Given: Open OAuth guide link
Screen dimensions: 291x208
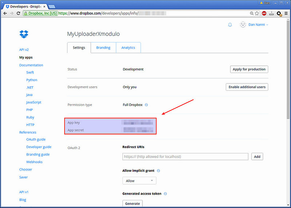Looking at the screenshot, I should [36, 139].
